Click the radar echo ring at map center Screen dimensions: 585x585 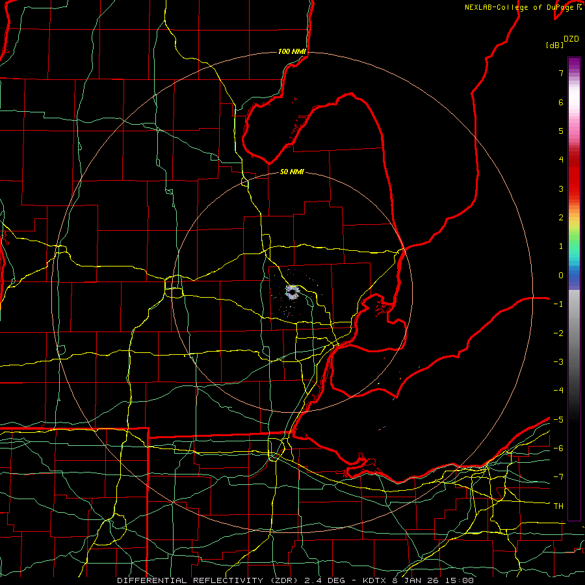click(292, 292)
